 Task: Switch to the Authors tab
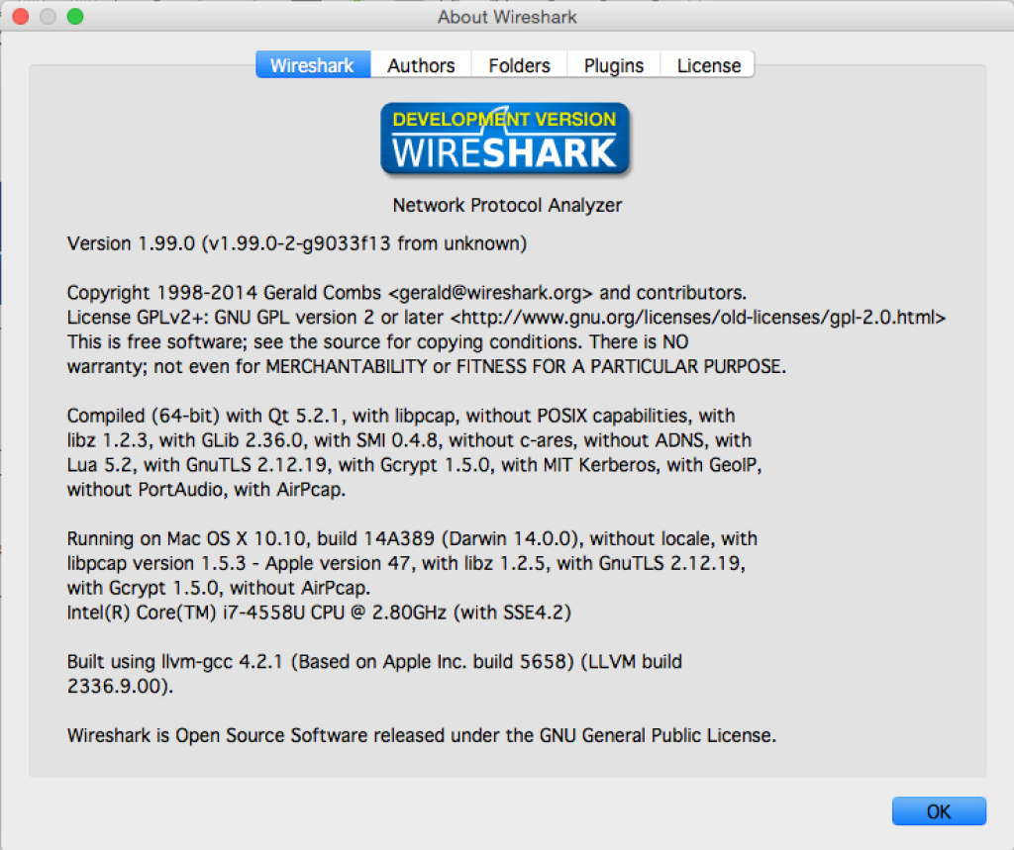click(x=421, y=64)
